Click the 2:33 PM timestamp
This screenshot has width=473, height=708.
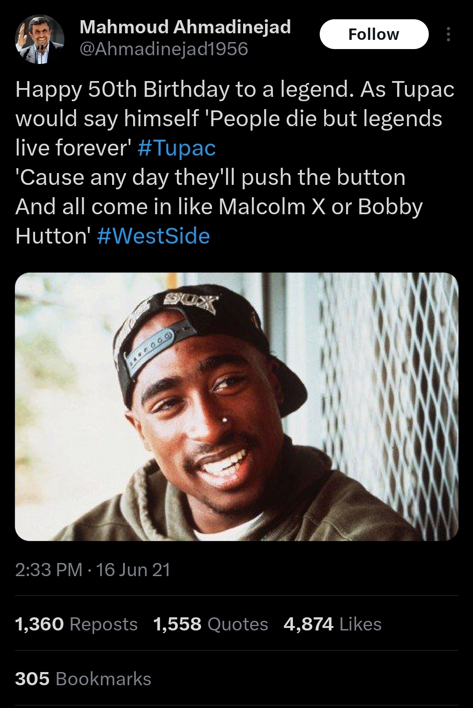click(x=49, y=570)
